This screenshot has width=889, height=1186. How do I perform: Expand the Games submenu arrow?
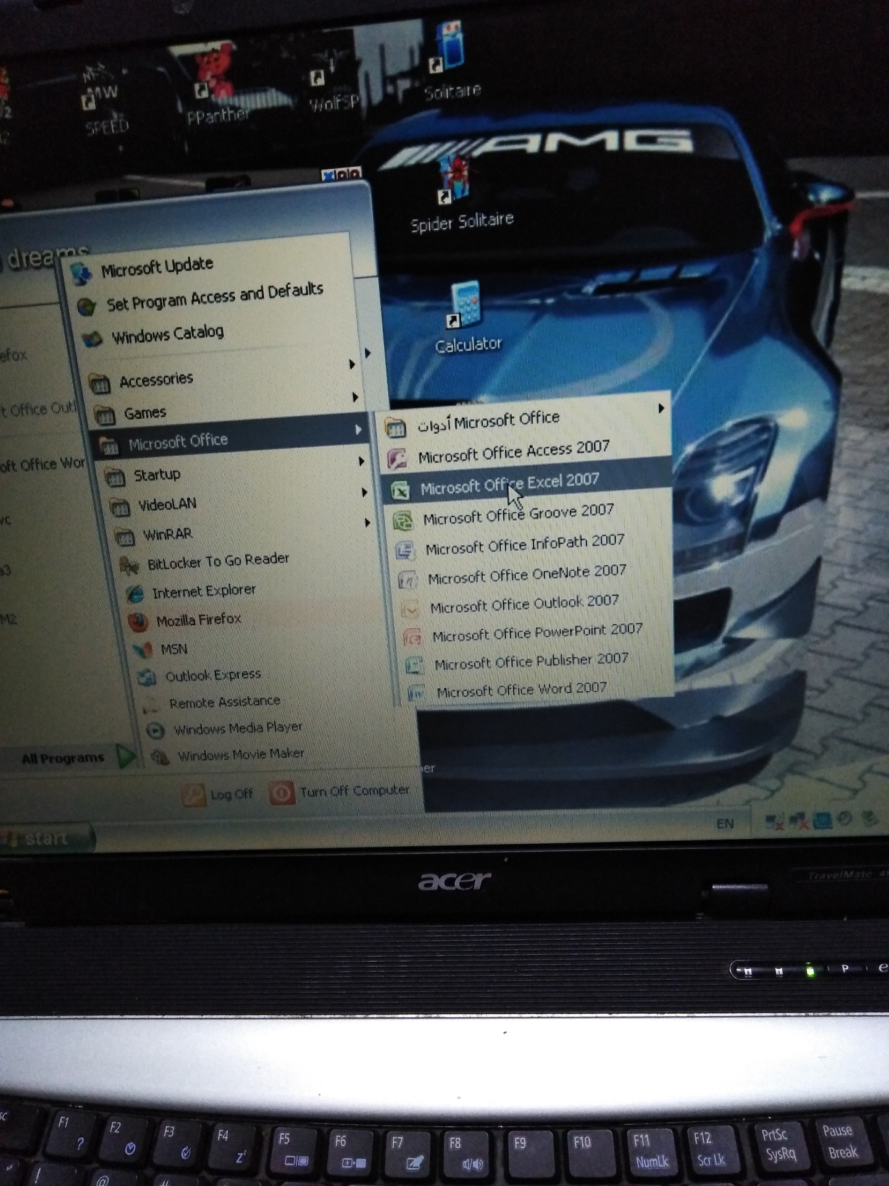click(355, 397)
